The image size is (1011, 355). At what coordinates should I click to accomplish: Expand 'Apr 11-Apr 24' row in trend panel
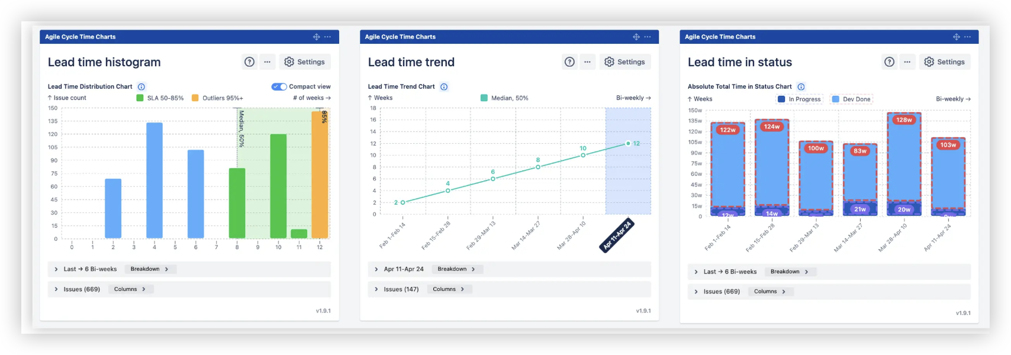(x=509, y=269)
